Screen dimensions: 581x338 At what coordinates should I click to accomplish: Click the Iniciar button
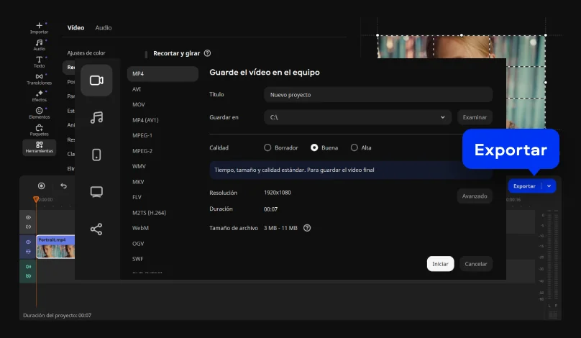440,264
